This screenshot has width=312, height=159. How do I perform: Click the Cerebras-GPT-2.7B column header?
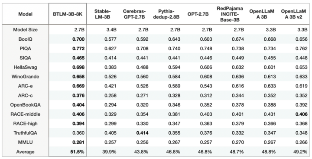[134, 14]
